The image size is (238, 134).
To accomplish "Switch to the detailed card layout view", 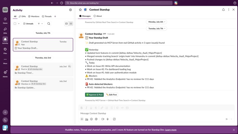I will click(x=66, y=24).
